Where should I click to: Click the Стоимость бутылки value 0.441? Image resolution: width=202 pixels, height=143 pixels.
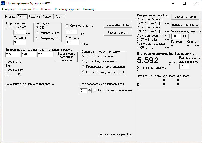point(148,23)
